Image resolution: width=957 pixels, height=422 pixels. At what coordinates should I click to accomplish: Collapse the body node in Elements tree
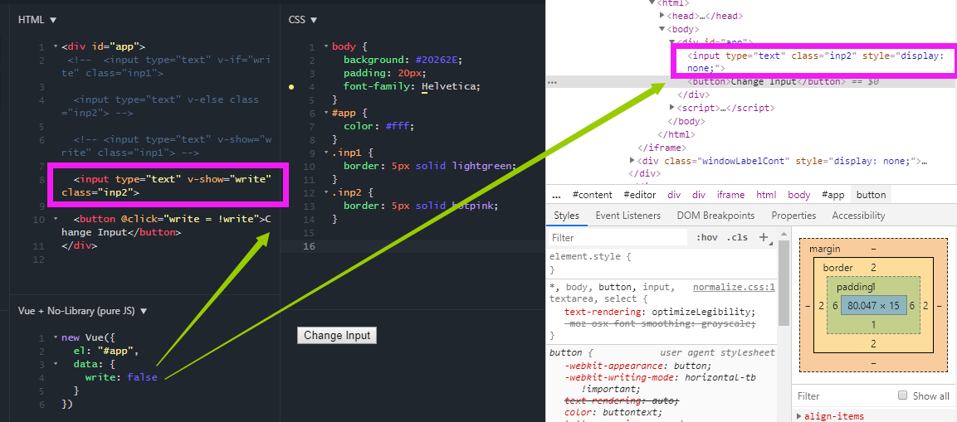point(663,29)
